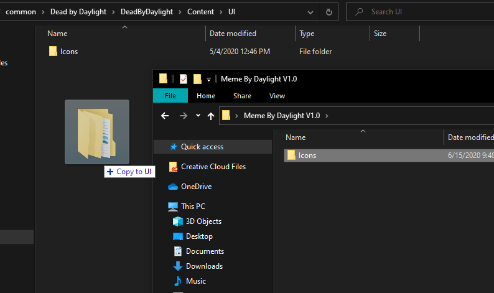The image size is (494, 293).
Task: Click the DeadByDaylight breadcrumb
Action: [x=147, y=12]
